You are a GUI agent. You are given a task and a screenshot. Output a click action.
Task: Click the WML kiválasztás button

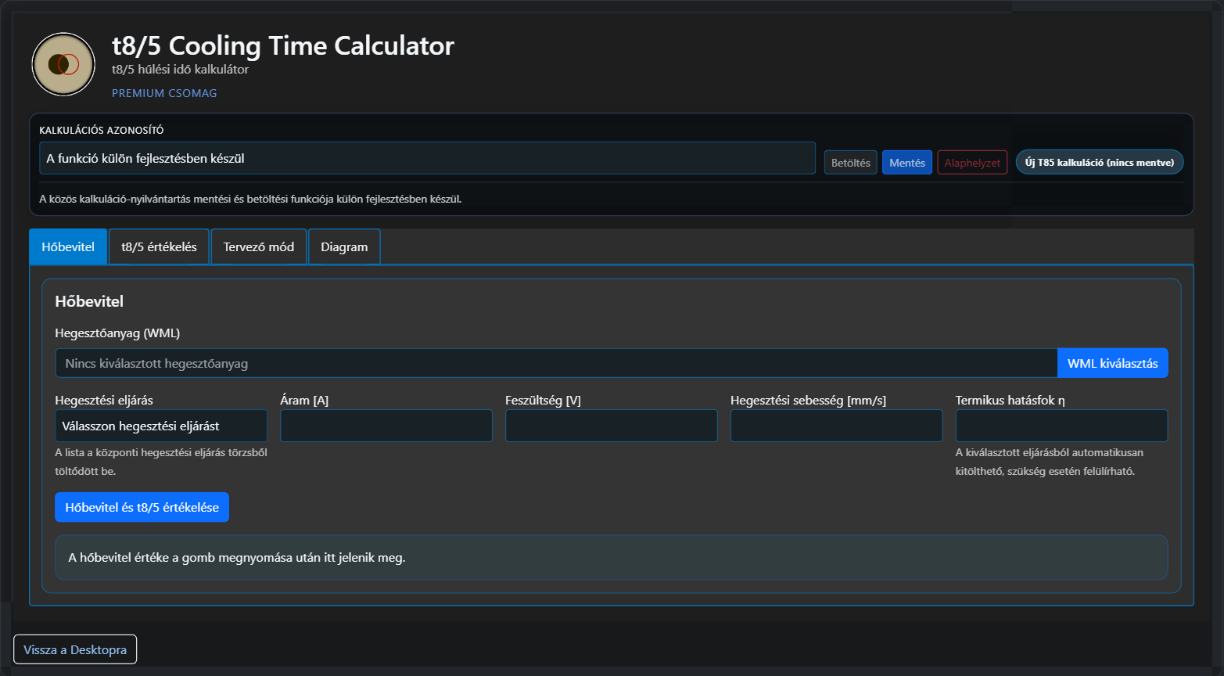coord(1113,363)
